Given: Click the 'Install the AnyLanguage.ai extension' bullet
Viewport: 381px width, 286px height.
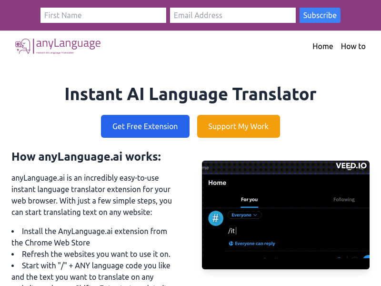Looking at the screenshot, I should click(x=90, y=237).
